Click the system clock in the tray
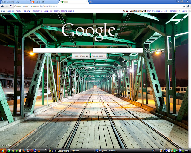Viewport: 191px width, 153px height. tap(187, 151)
